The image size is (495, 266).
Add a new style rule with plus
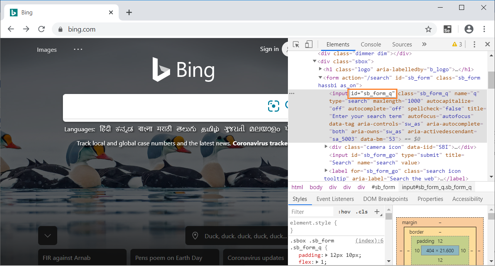377,212
